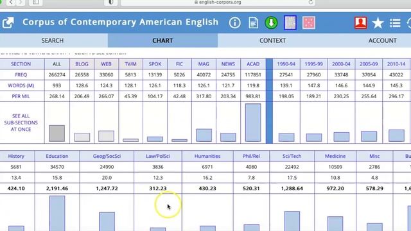Click the Education sub-section bar
The image size is (411, 231).
click(57, 213)
